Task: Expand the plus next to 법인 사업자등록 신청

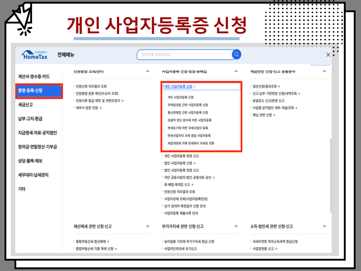Action: [194, 163]
